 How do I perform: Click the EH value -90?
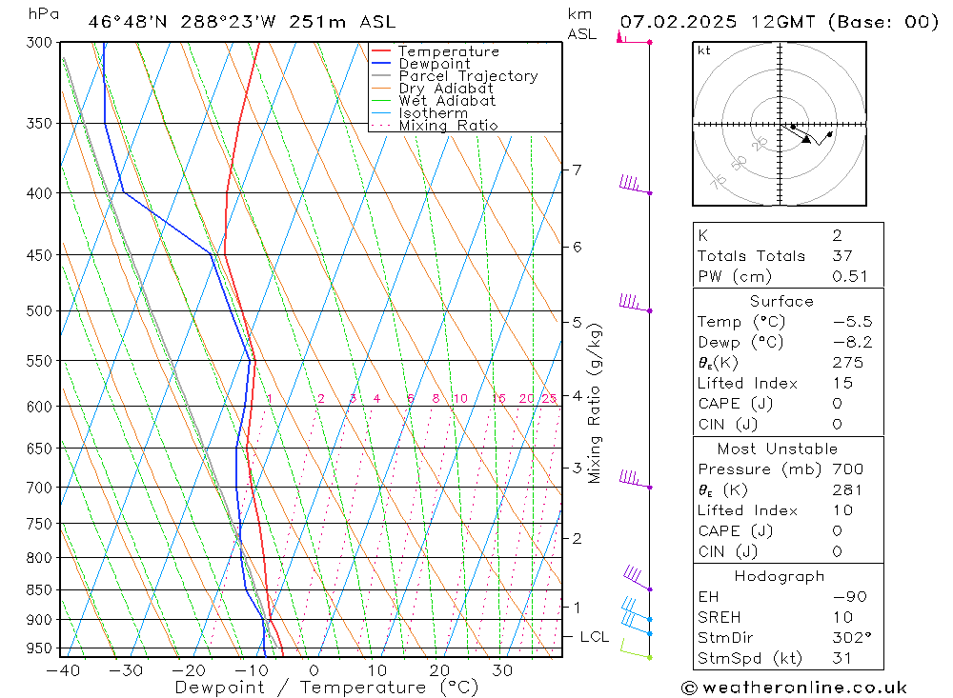click(x=850, y=596)
